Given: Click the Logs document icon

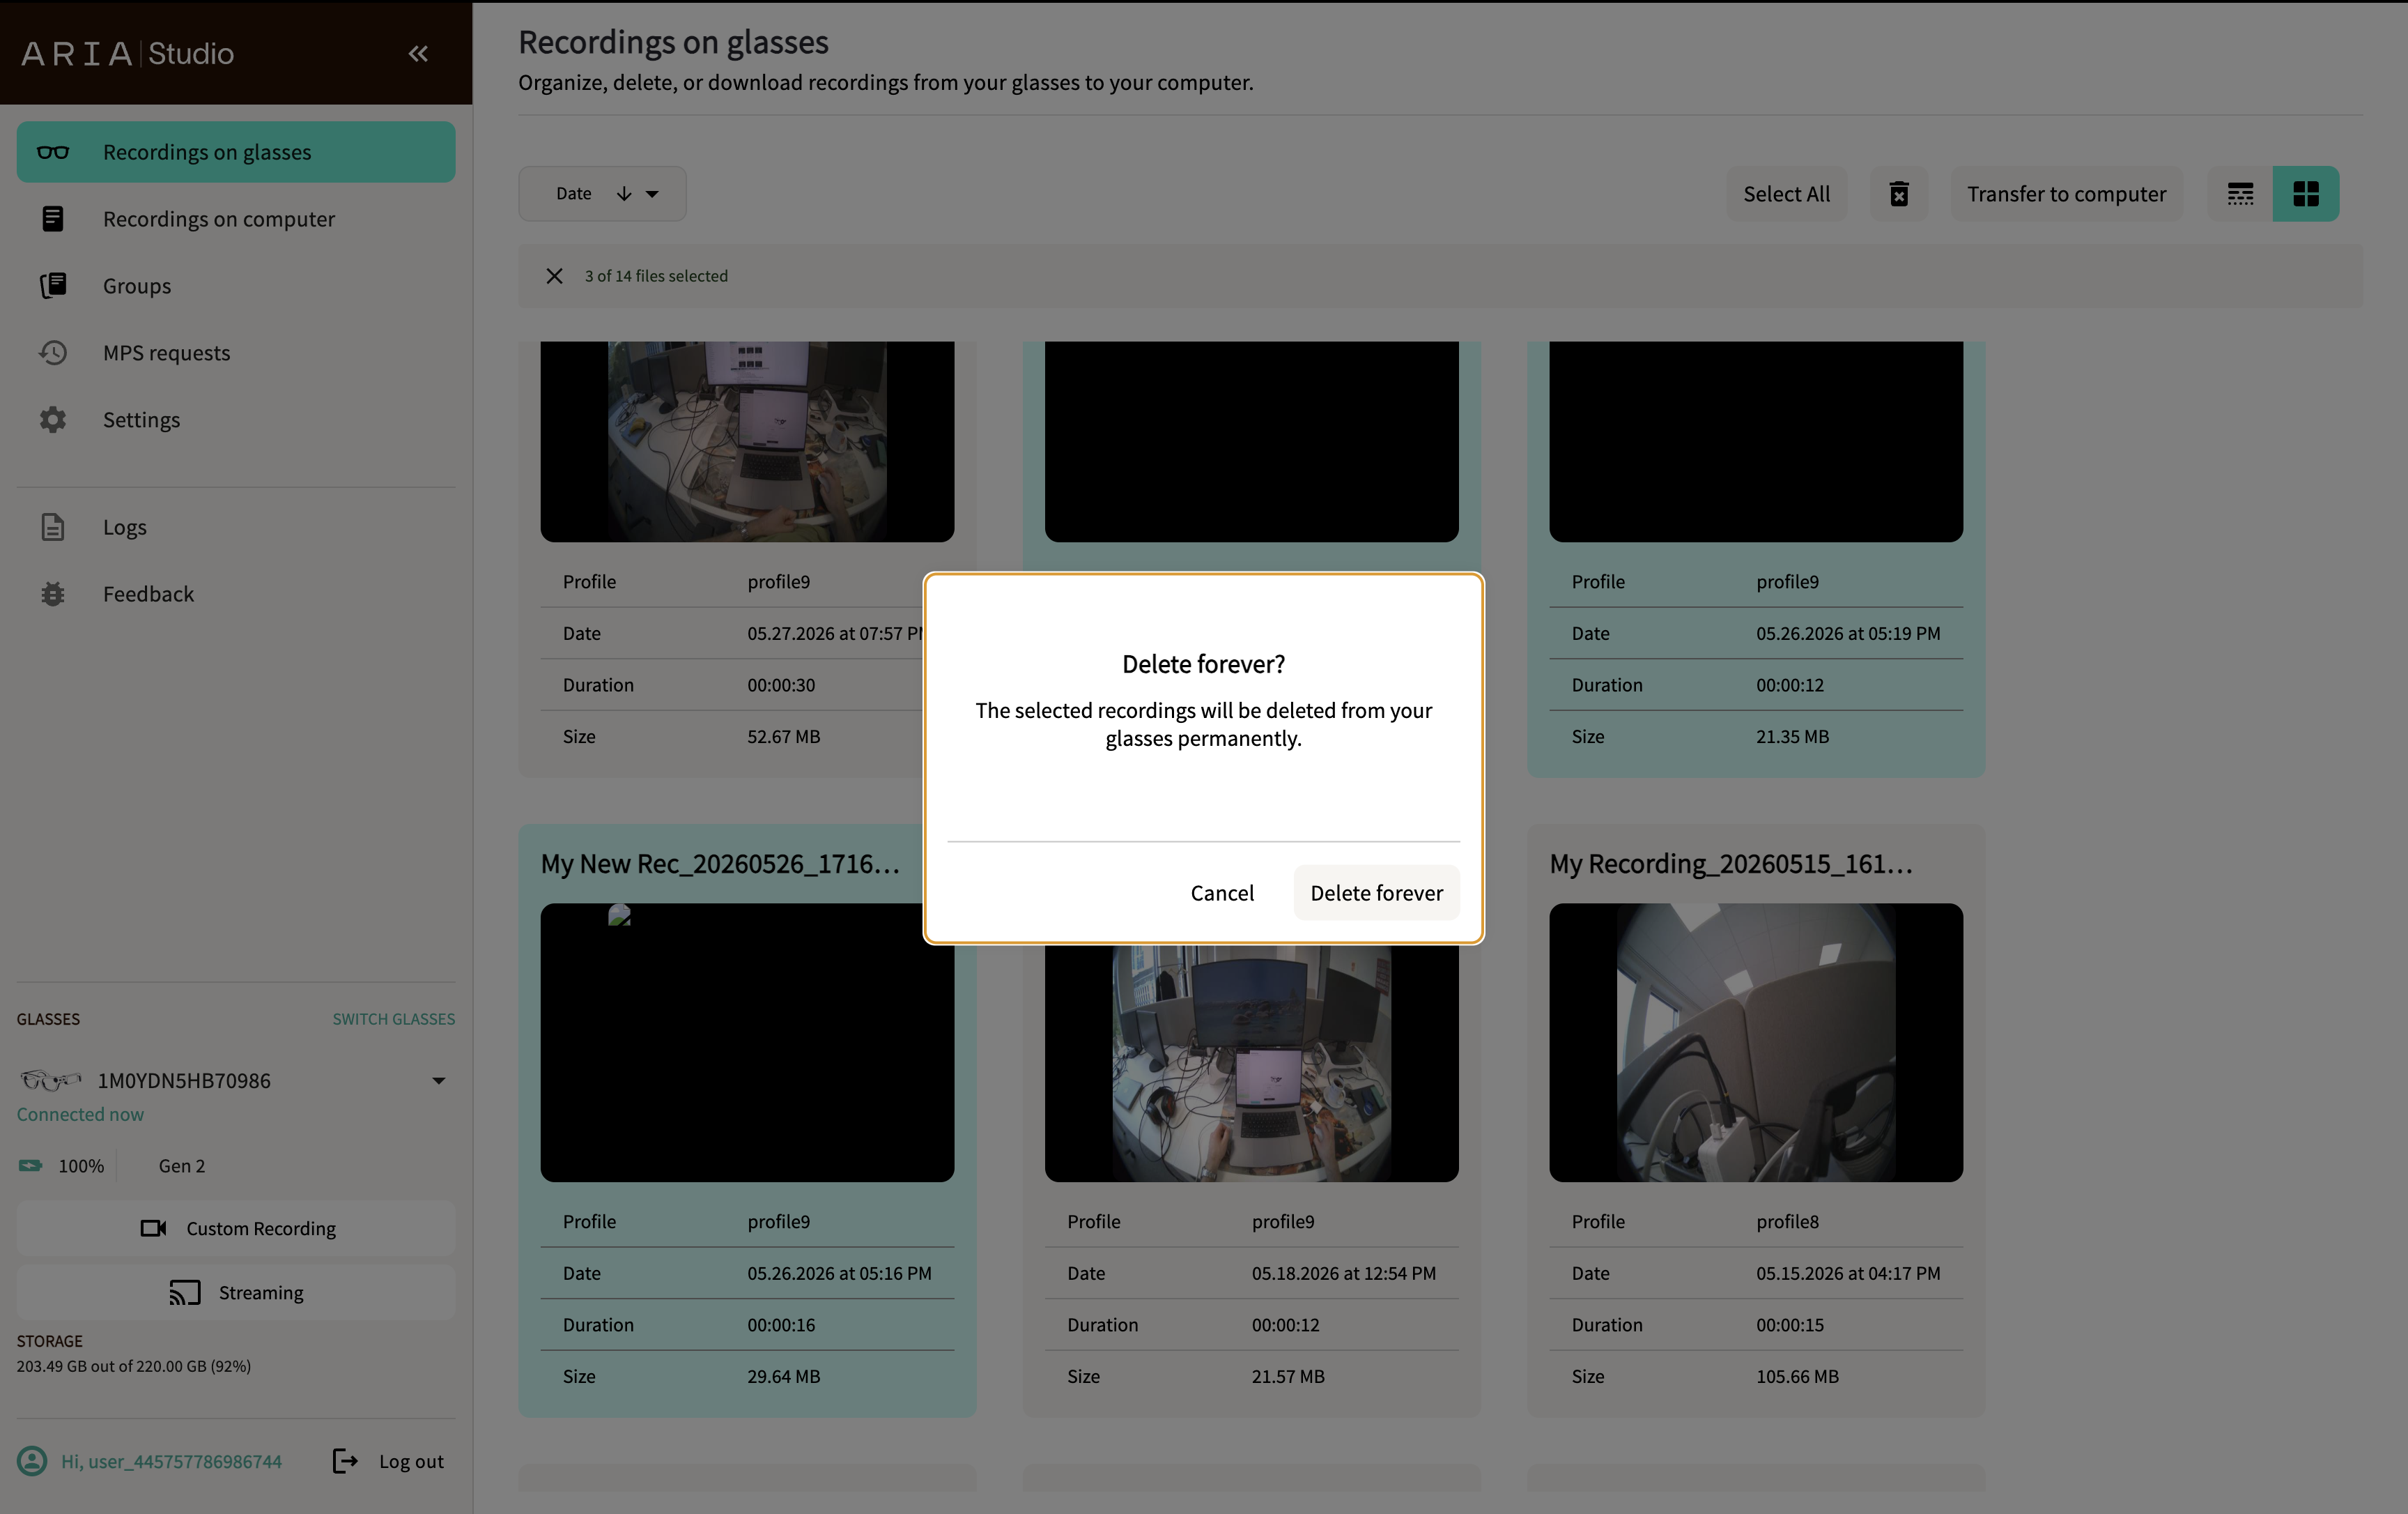Looking at the screenshot, I should tap(53, 528).
